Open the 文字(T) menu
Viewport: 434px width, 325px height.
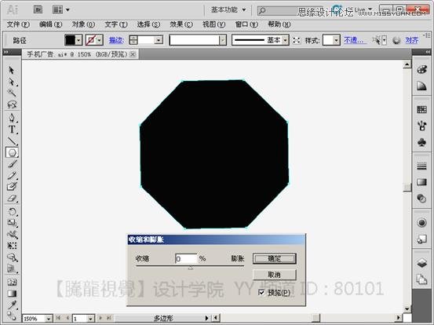[115, 24]
